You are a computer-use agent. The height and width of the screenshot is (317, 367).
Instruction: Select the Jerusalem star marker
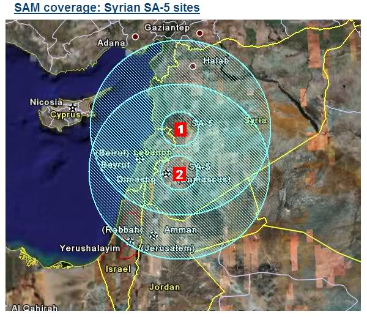click(130, 241)
